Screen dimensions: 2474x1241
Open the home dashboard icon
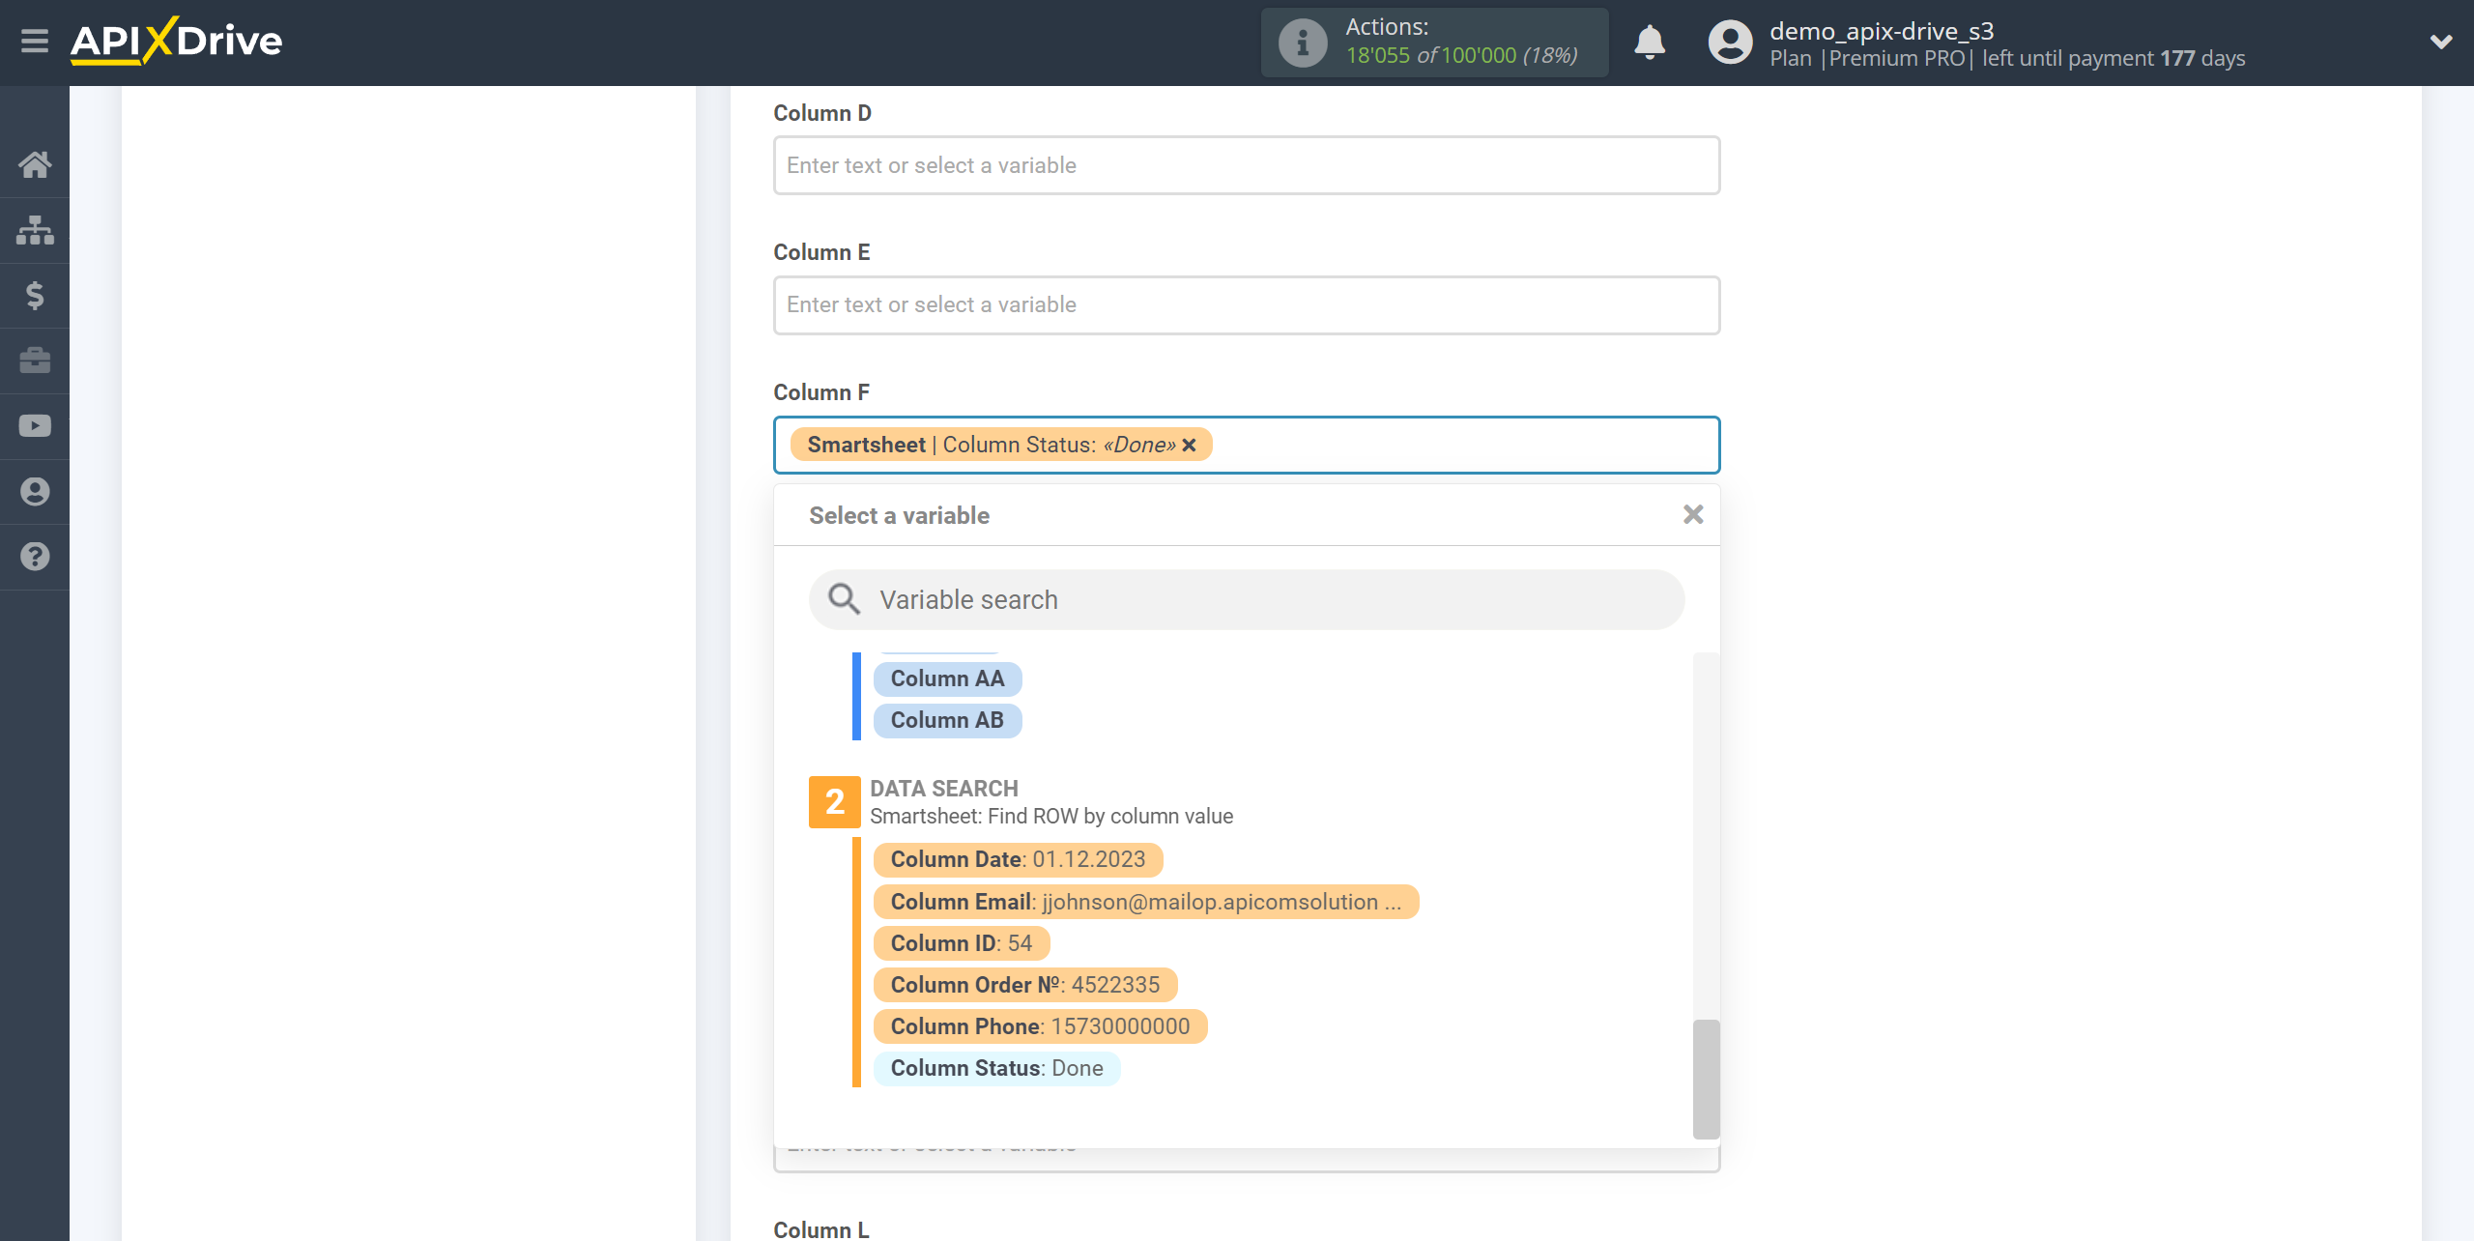35,164
